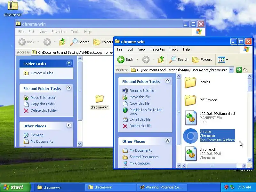Toggle Folders pane in front window
This screenshot has height=192, width=256.
click(202, 60)
